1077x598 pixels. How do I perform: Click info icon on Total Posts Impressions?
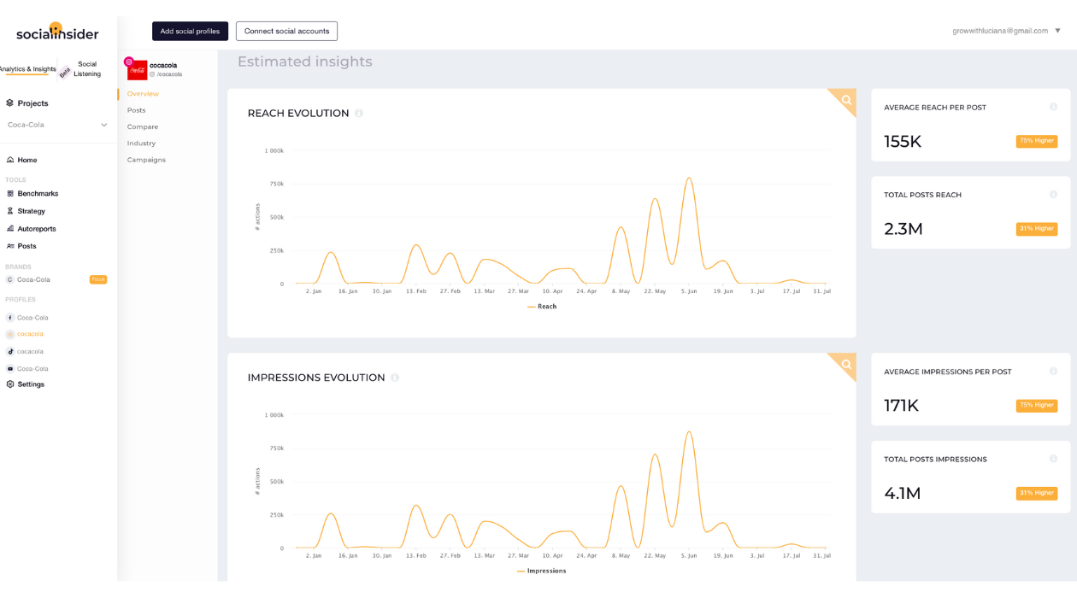1053,459
